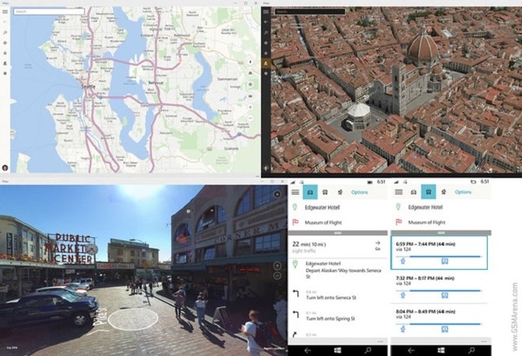Open Options on the driving directions phone
The image size is (522, 356).
click(x=360, y=192)
